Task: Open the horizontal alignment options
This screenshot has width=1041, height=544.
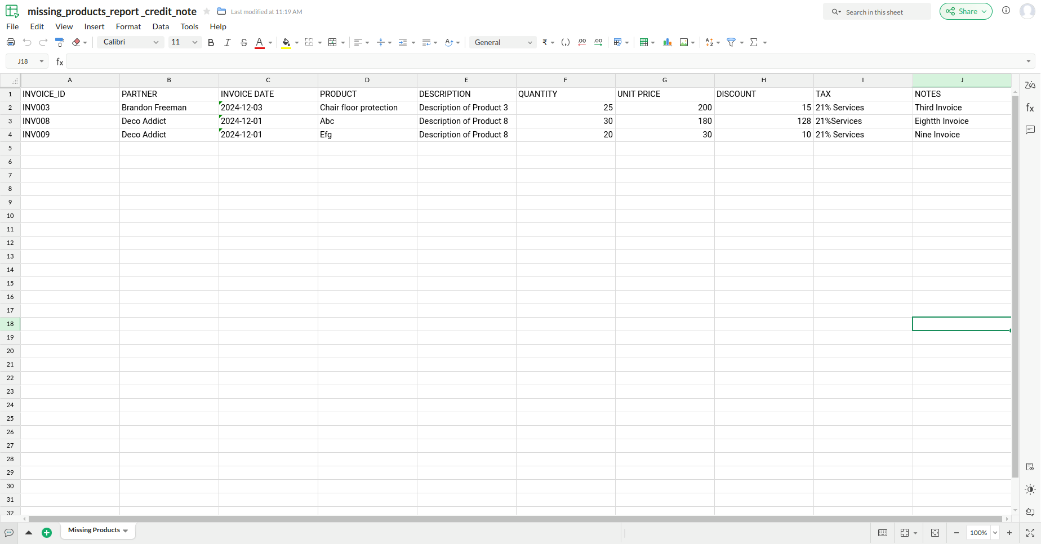Action: (x=361, y=42)
